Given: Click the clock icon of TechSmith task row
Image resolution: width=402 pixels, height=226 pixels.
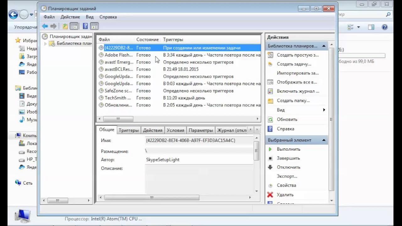Looking at the screenshot, I should [x=101, y=98].
